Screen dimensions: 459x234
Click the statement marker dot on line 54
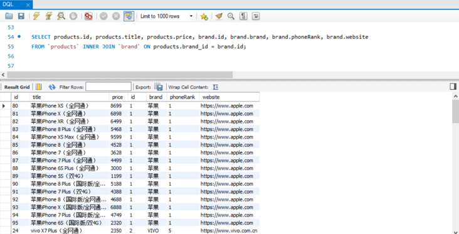(19, 36)
